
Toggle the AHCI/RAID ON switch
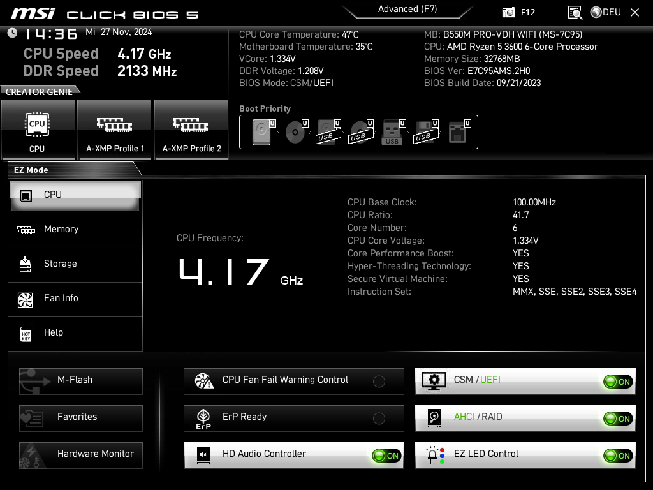coord(618,419)
